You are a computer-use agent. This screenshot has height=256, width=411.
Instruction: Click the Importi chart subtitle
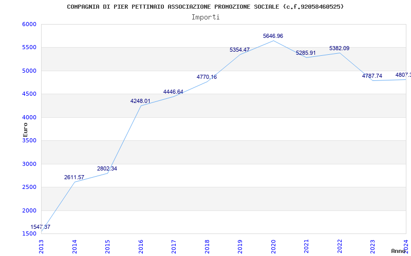point(206,17)
